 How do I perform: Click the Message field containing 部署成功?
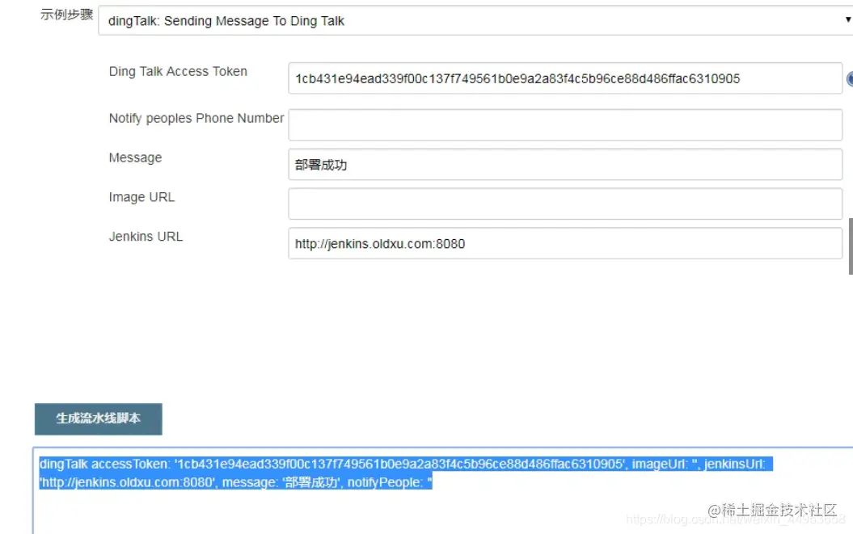coord(565,164)
